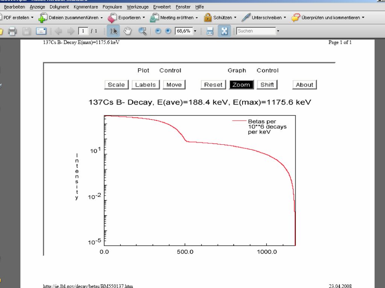Screen dimensions: 385x288
Task: Open the zoom percentage dropdown arrow
Action: tap(195, 31)
